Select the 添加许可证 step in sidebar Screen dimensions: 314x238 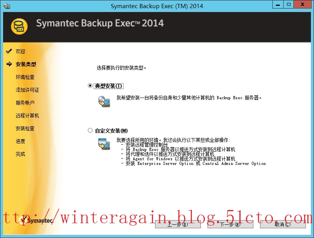(x=28, y=90)
